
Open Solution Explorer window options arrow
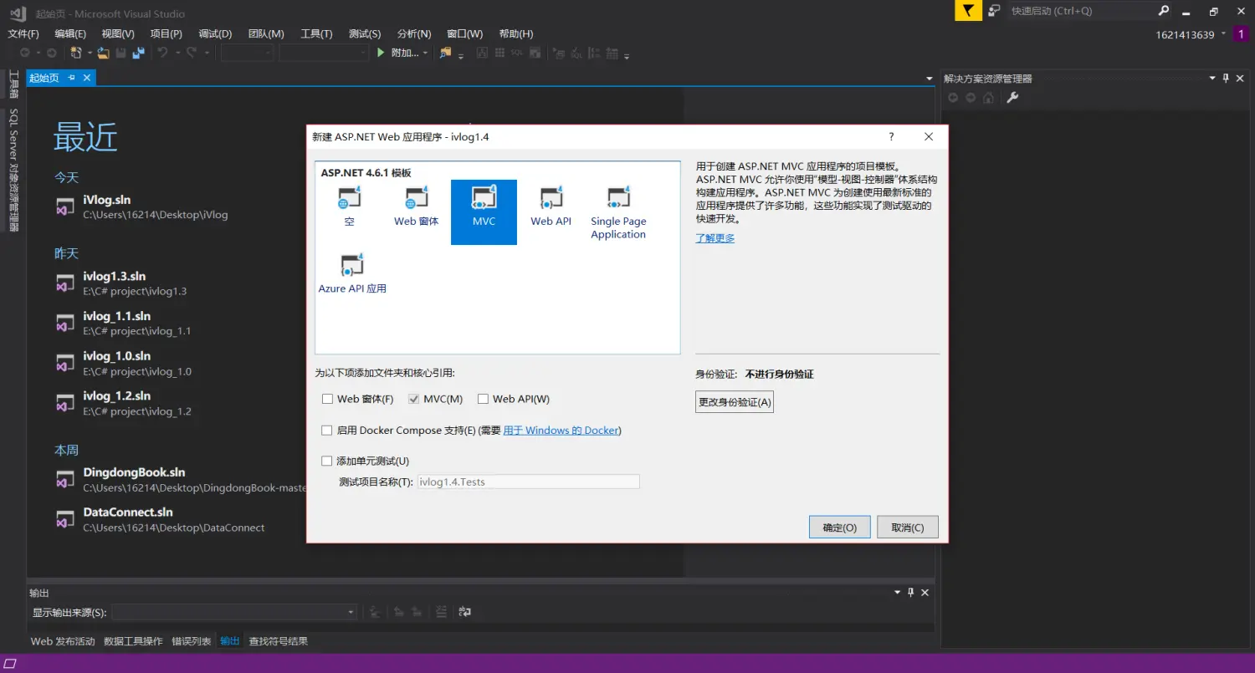coord(1212,78)
